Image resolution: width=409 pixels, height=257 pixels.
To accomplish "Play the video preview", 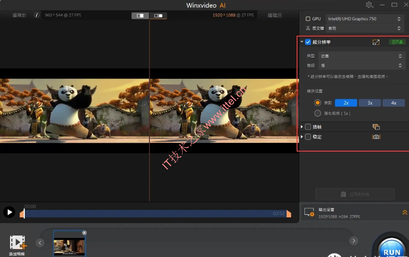I will (9, 212).
